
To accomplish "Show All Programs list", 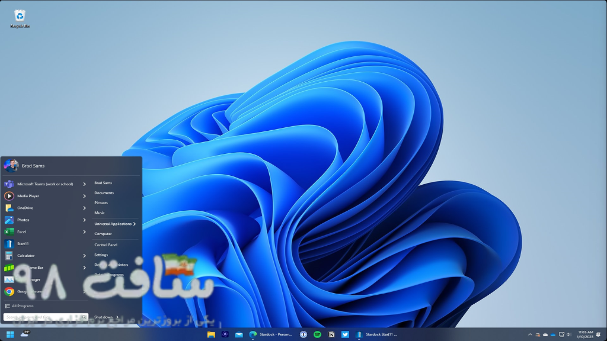I will [20, 306].
